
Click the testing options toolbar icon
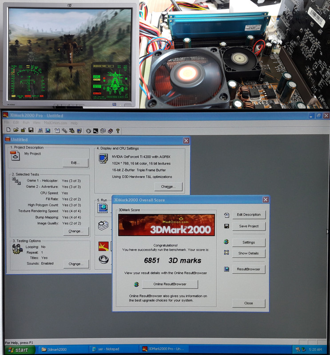click(x=72, y=130)
